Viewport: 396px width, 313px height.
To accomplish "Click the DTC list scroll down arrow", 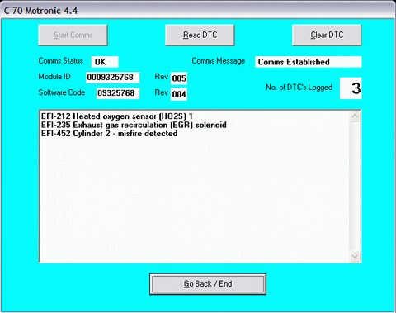I will click(x=355, y=257).
